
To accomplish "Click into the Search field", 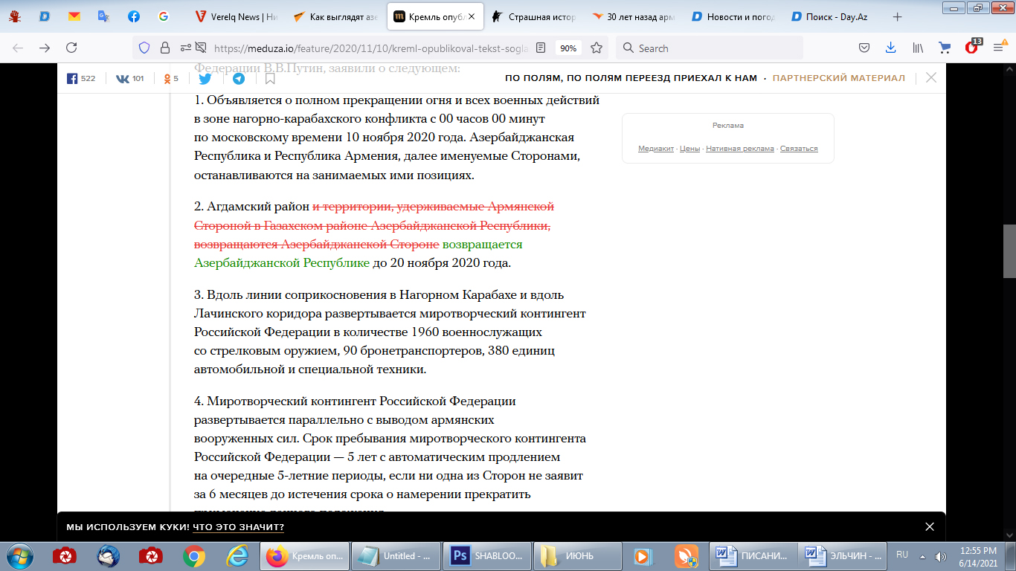I will (710, 48).
